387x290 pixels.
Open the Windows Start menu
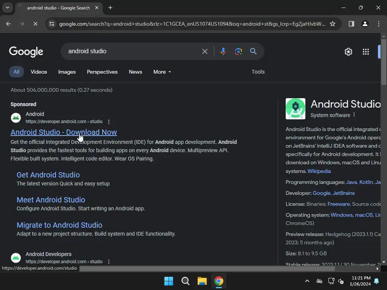point(169,281)
